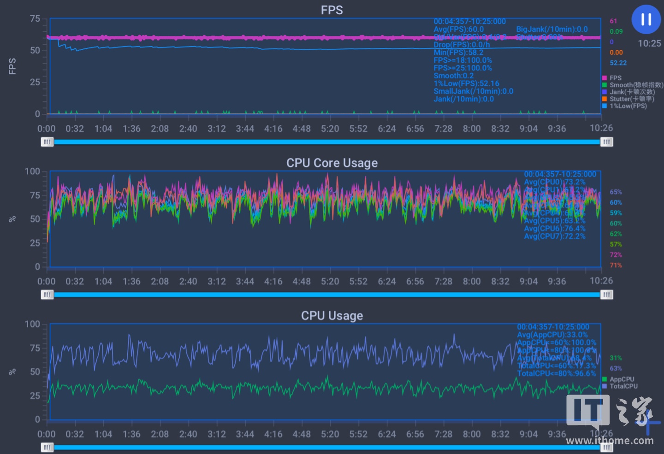The width and height of the screenshot is (664, 454).
Task: Toggle the 1%Low(FPS) legend entry
Action: point(605,106)
